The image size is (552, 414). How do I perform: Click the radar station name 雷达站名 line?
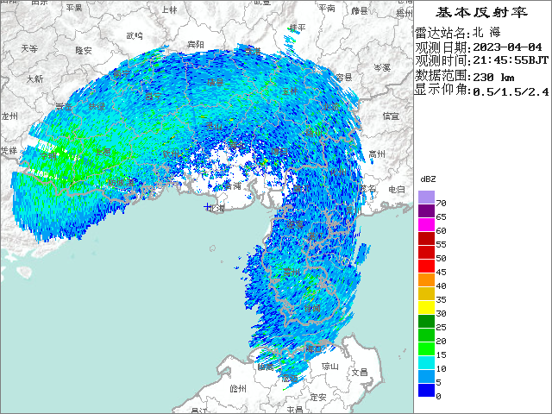click(x=458, y=33)
